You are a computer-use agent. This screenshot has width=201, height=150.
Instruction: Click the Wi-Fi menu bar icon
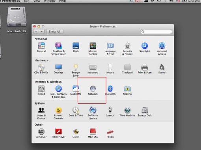pyautogui.click(x=153, y=1)
